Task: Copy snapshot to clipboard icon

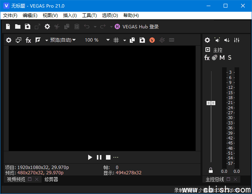Action: click(132, 40)
